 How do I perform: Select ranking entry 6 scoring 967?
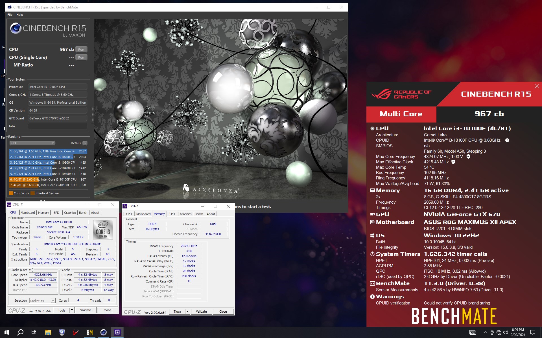[x=48, y=179]
